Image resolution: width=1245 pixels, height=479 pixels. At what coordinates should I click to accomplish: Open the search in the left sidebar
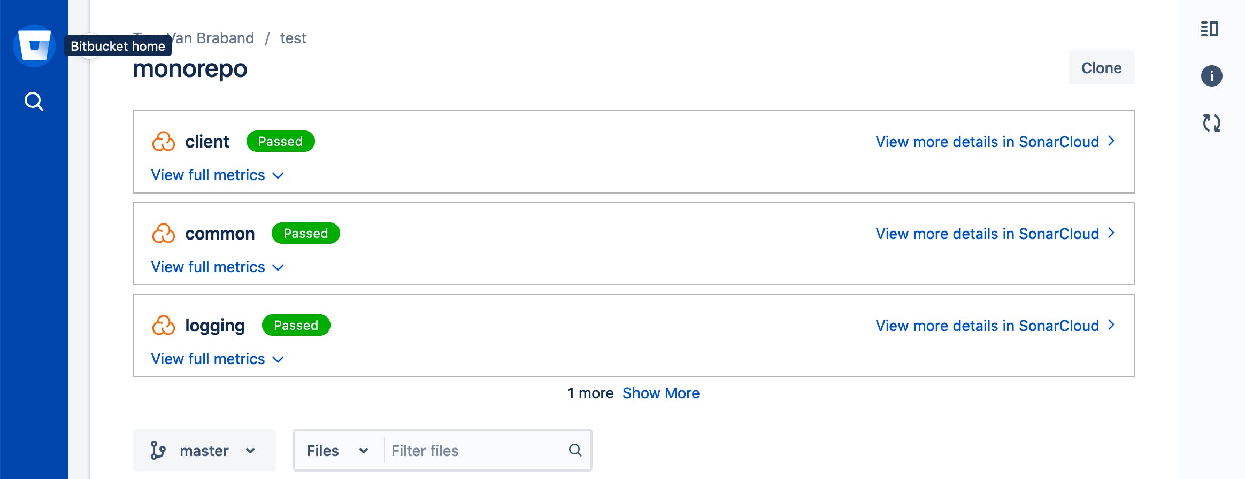click(34, 101)
